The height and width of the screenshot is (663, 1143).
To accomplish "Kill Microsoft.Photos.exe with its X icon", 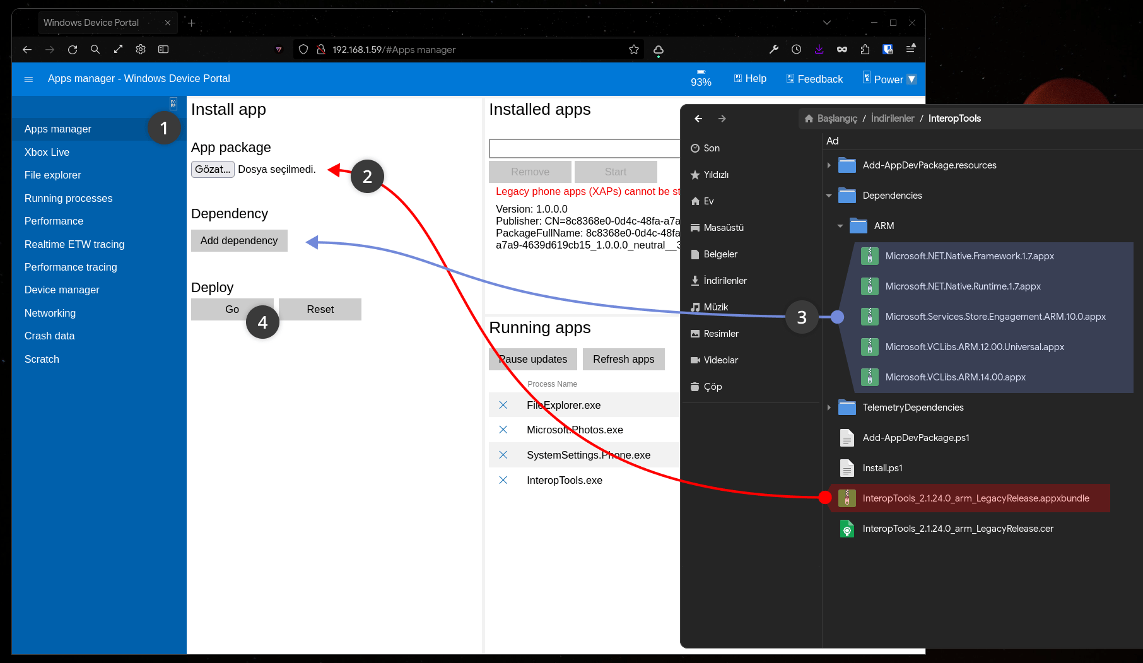I will click(x=503, y=430).
